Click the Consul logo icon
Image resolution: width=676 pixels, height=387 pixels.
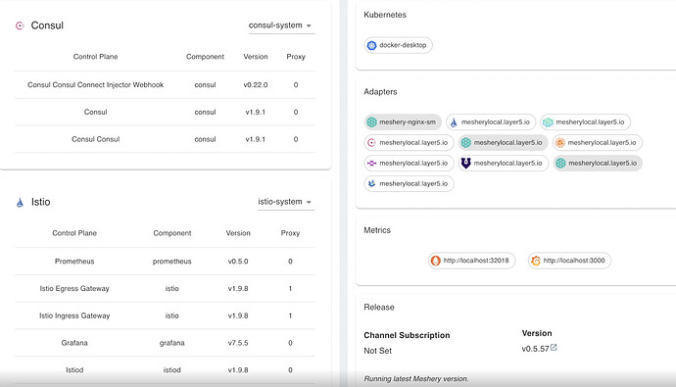coord(20,25)
